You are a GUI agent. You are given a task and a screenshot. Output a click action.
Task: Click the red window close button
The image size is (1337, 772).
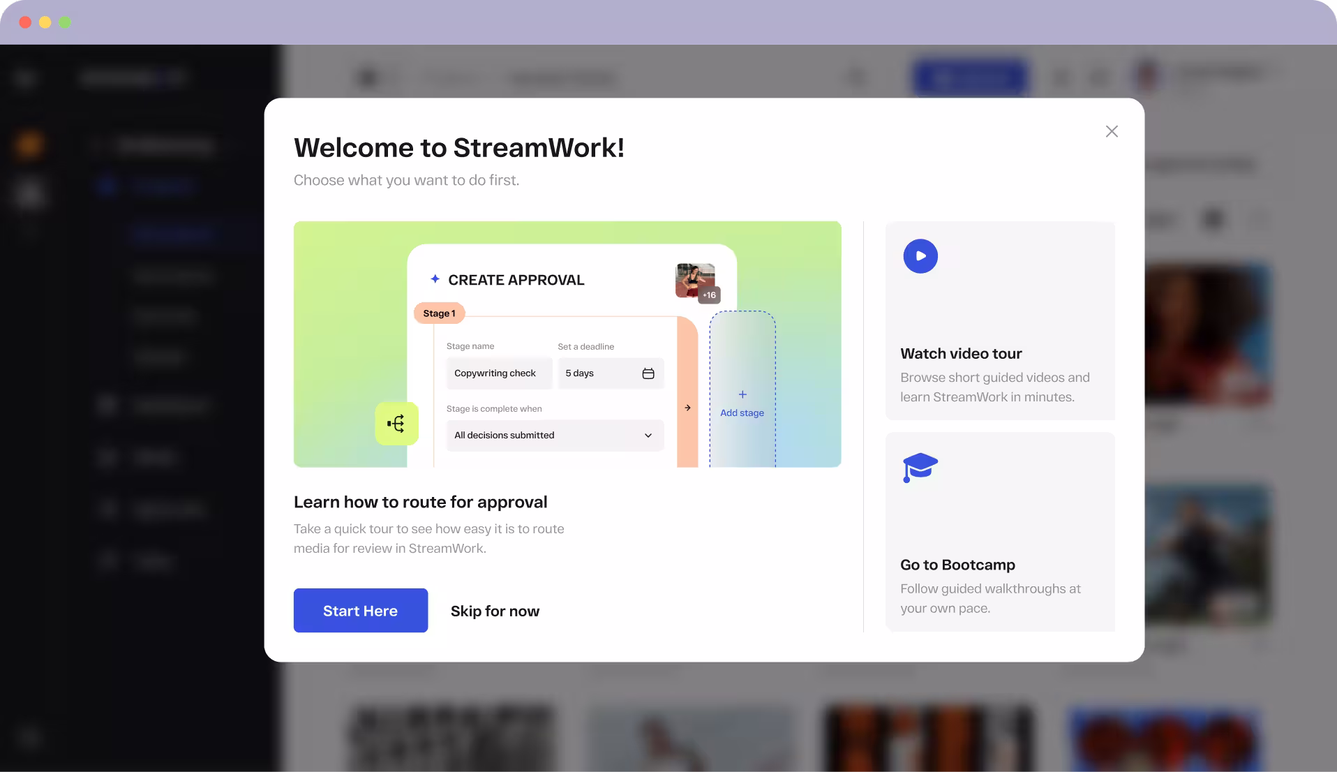click(25, 22)
